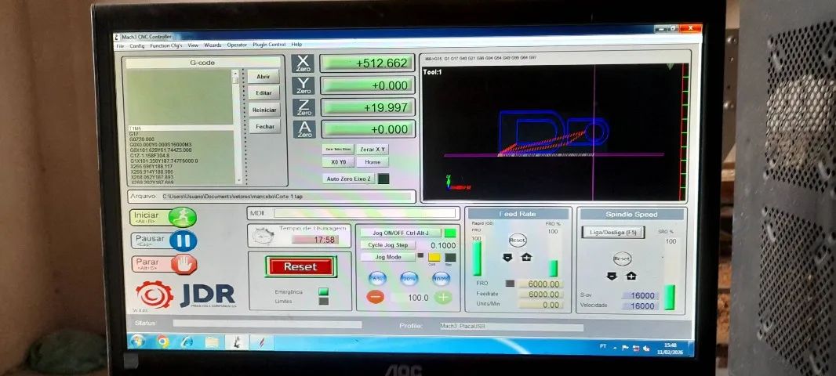Lower feed rate with the down arrow
This screenshot has width=836, height=376.
tap(507, 257)
